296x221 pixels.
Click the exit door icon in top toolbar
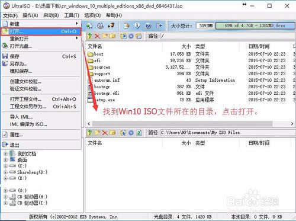[x=159, y=25]
